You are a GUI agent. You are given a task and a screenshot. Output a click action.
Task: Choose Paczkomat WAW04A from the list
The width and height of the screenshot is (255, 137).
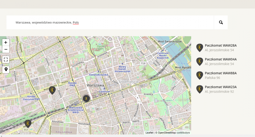221,59
